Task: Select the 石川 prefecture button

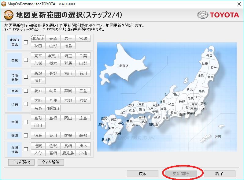Action: [83, 73]
